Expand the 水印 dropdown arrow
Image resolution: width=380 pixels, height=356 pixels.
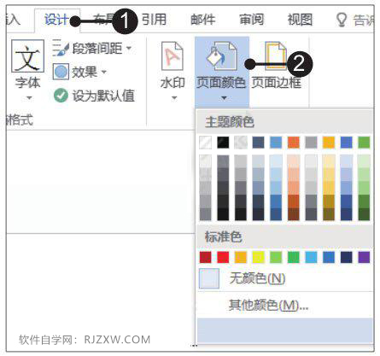[174, 98]
